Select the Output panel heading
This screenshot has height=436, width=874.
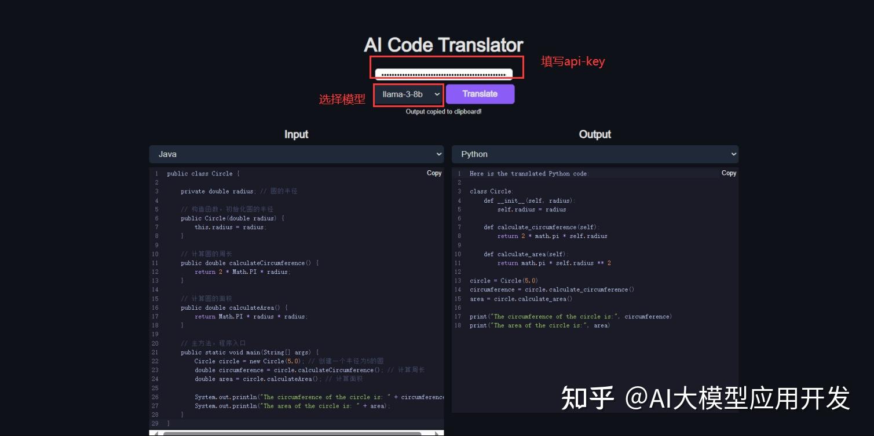tap(594, 134)
